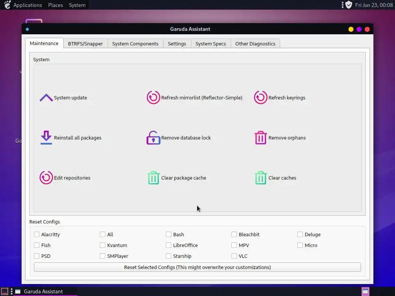The width and height of the screenshot is (395, 296).
Task: Switch to System Components tab
Action: (x=135, y=44)
